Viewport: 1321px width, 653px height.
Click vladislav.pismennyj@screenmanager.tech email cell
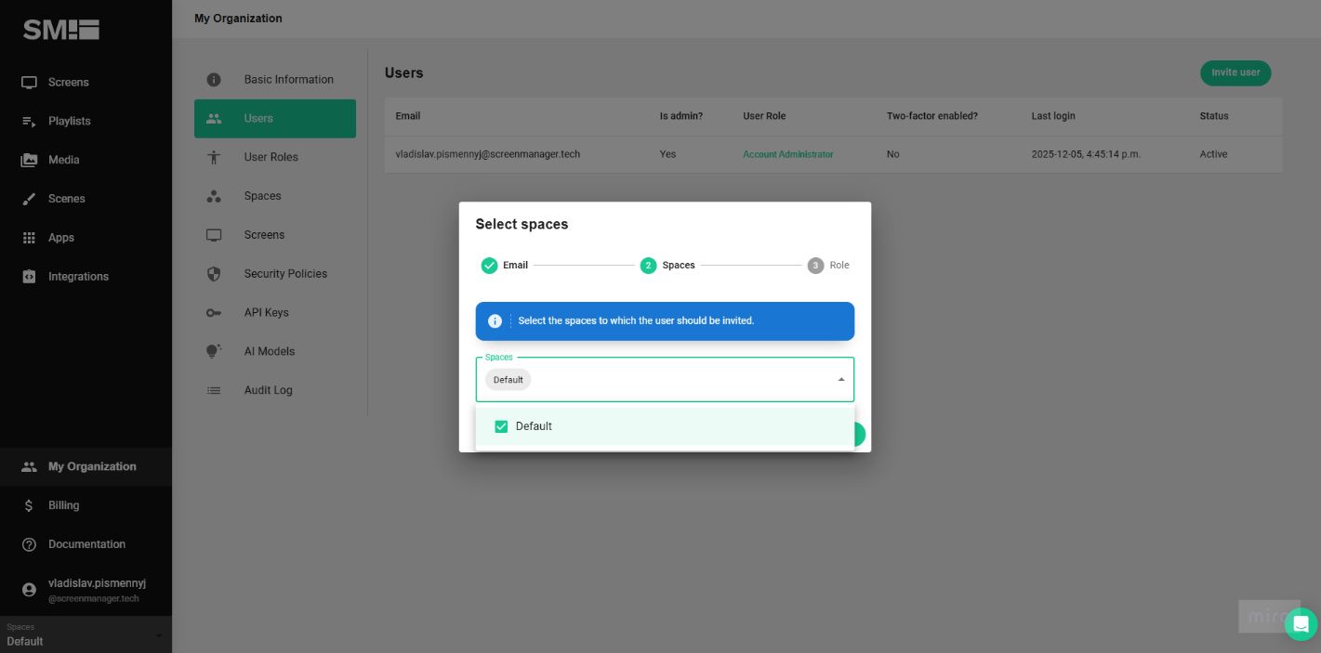pos(488,154)
